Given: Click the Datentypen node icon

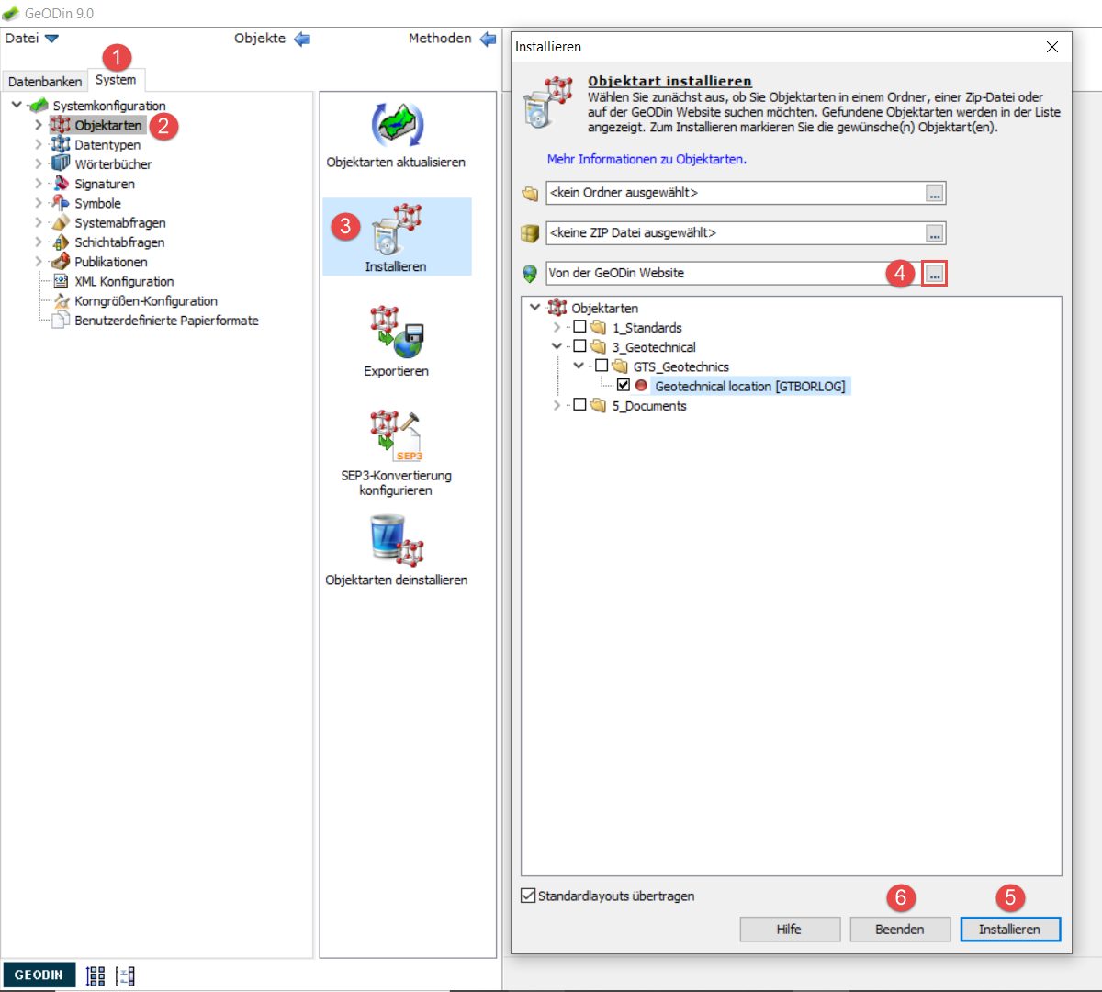Looking at the screenshot, I should click(61, 144).
